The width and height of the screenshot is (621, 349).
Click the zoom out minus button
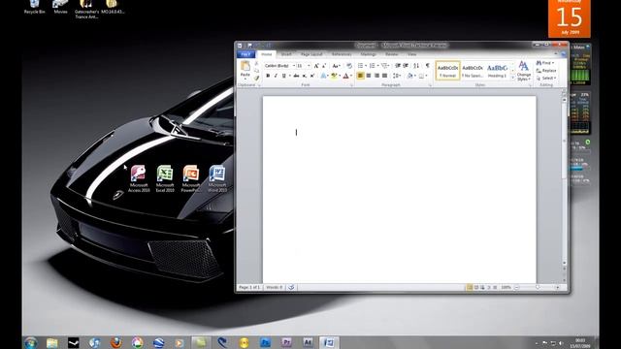click(516, 287)
